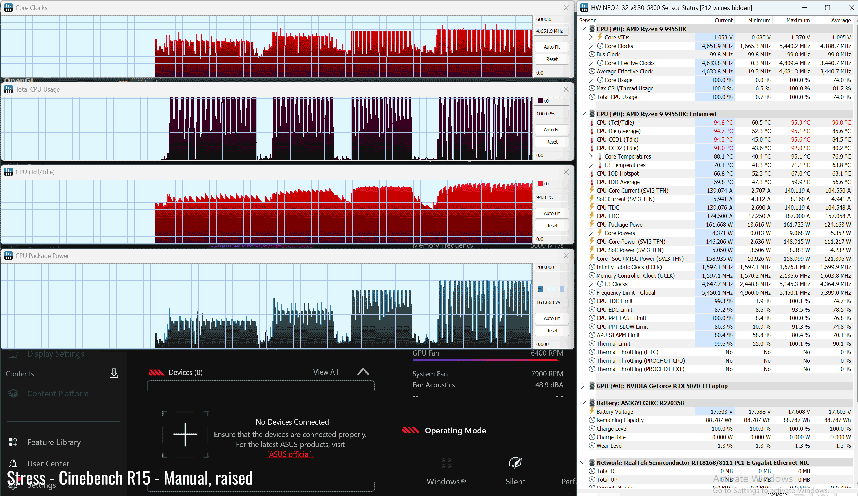The width and height of the screenshot is (858, 496).
Task: Click the HWiNFO icon in Core Clocks title
Action: pyautogui.click(x=8, y=7)
